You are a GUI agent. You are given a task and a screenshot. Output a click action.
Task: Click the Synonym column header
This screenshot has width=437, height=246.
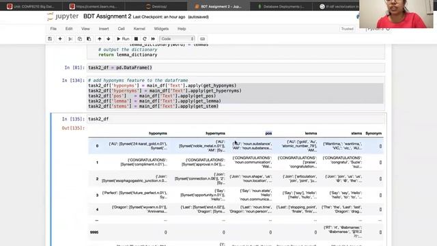coord(373,133)
